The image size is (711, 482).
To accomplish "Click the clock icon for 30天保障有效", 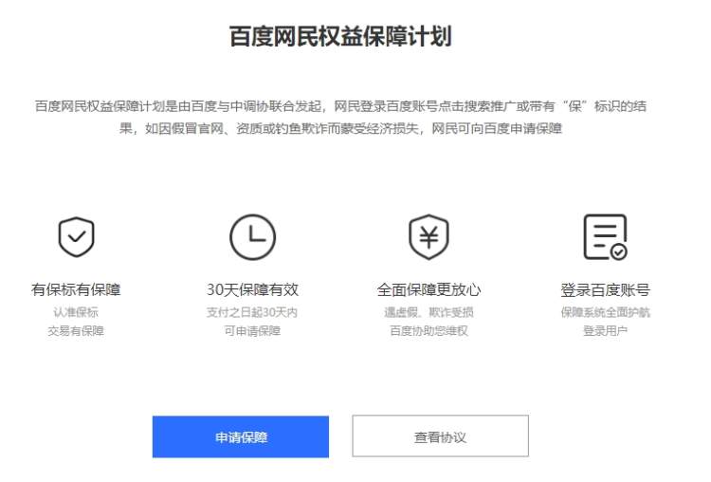I will [252, 237].
